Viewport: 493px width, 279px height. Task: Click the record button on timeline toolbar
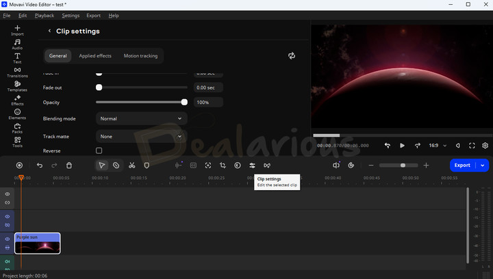click(19, 165)
